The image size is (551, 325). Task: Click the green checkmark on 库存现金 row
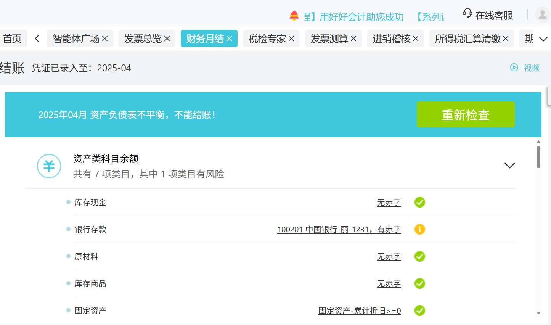pyautogui.click(x=419, y=202)
